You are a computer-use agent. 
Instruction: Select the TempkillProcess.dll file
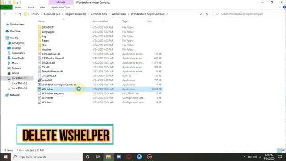coord(52,72)
